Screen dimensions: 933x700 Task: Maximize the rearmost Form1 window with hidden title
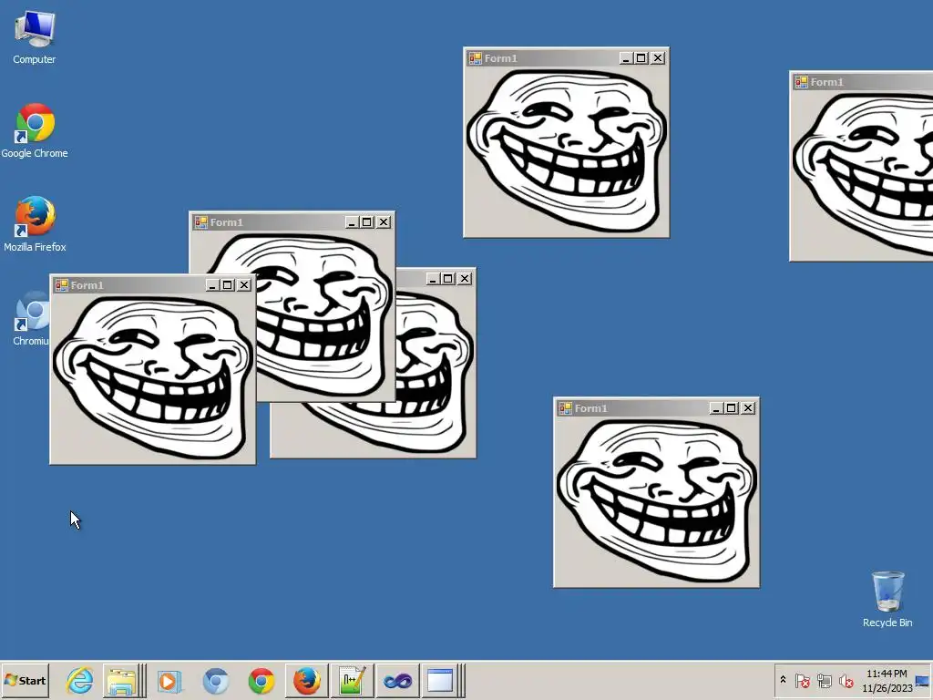(448, 279)
